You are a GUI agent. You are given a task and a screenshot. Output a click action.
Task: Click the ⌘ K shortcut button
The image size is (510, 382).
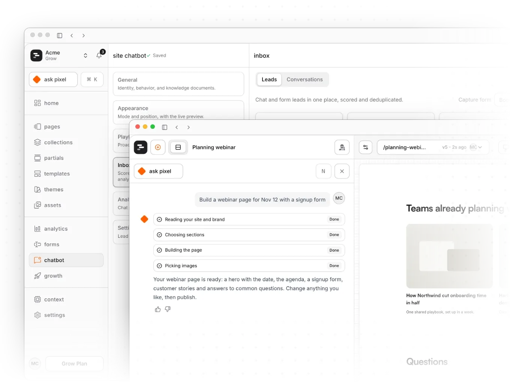(x=92, y=79)
